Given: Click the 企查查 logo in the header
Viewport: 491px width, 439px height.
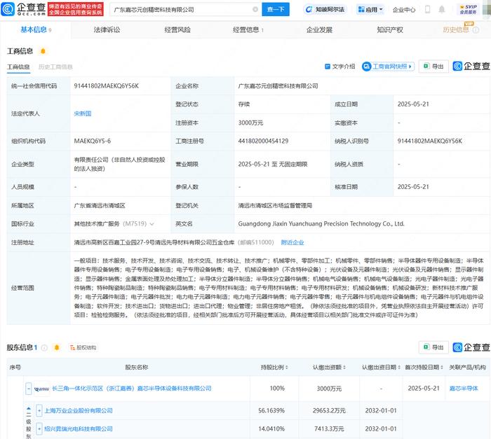Looking at the screenshot, I should coord(23,9).
